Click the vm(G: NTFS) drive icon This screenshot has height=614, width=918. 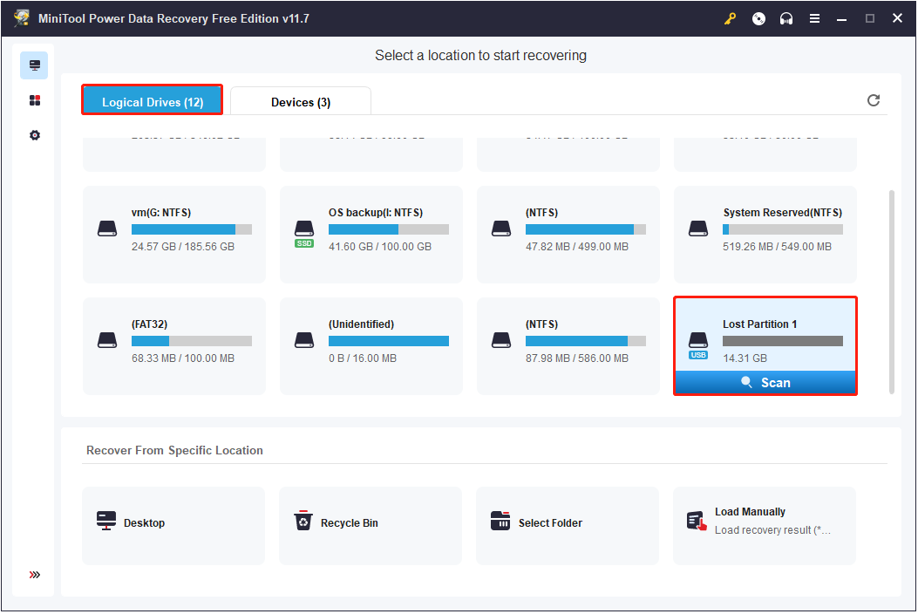click(107, 229)
